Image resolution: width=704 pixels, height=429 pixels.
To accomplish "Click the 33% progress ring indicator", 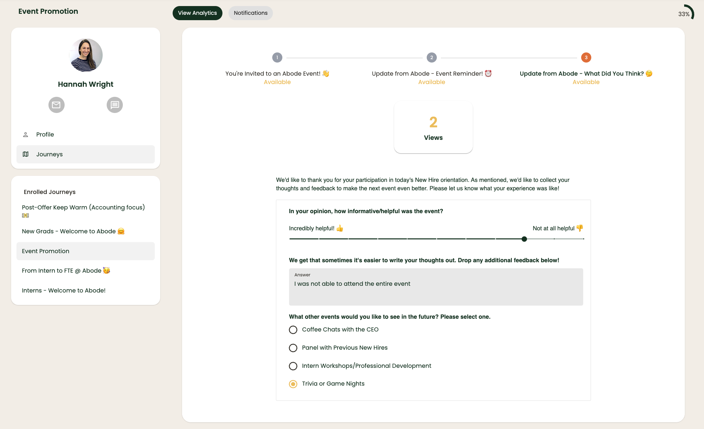I will (685, 13).
